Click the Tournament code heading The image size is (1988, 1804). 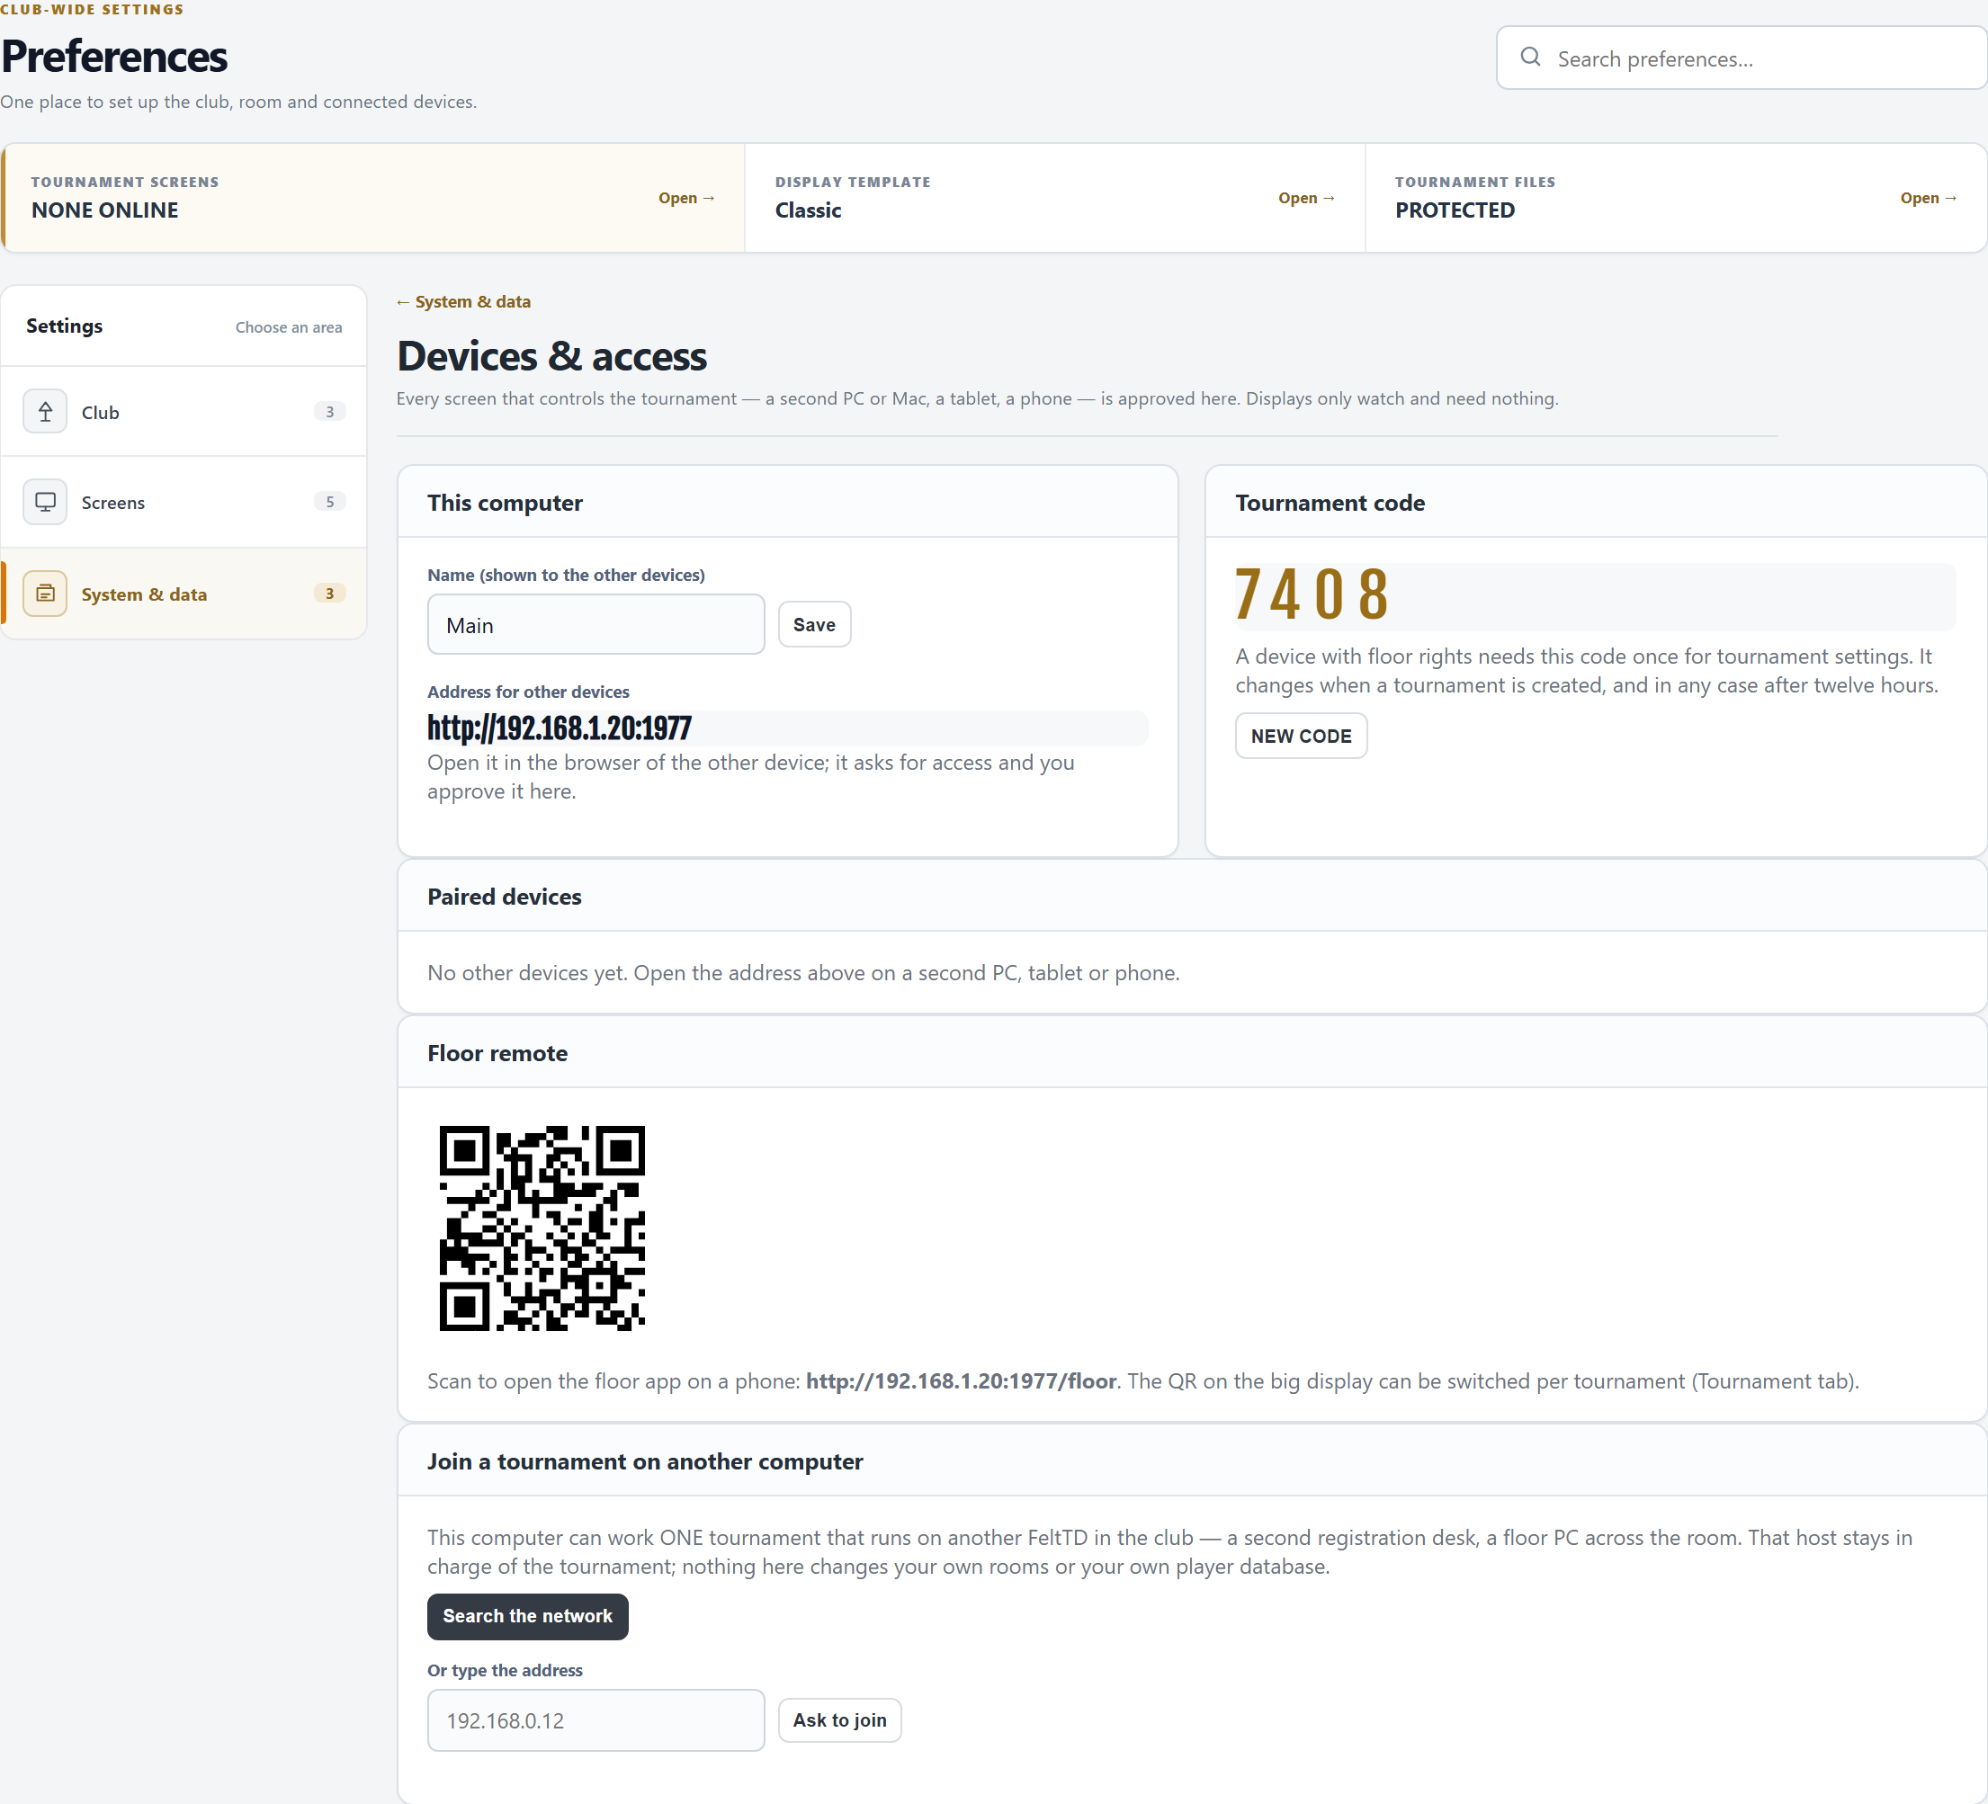(x=1330, y=503)
